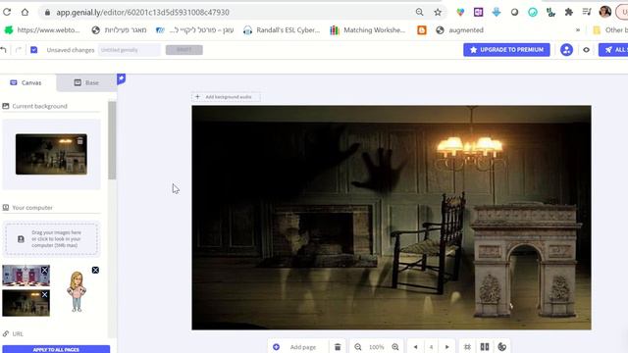Open the עוגן פורטל ליקויי bookmark

194,30
